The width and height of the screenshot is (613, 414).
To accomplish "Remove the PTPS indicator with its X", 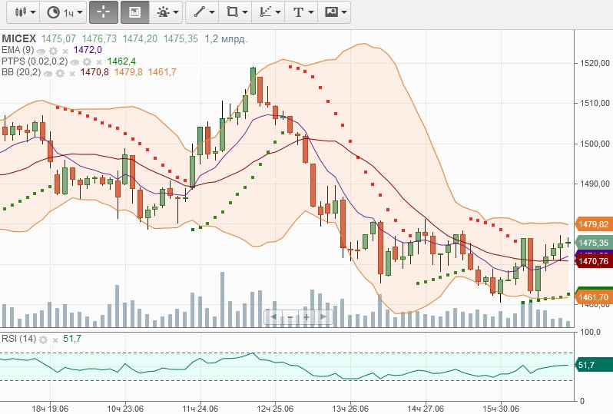I will 98,61.
